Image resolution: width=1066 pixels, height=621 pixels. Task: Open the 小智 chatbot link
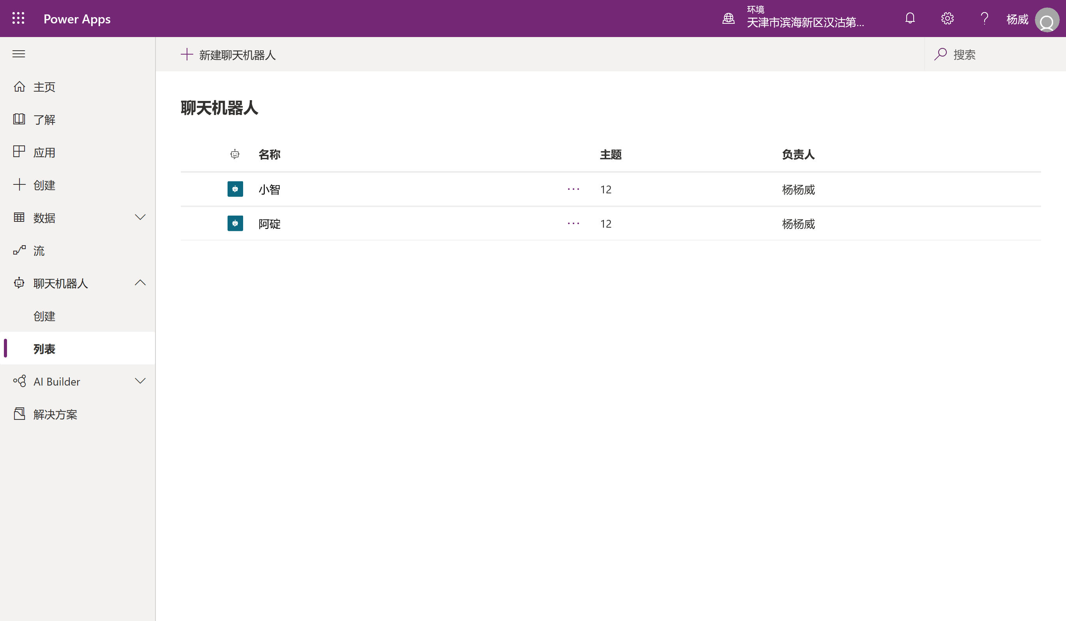coord(270,189)
